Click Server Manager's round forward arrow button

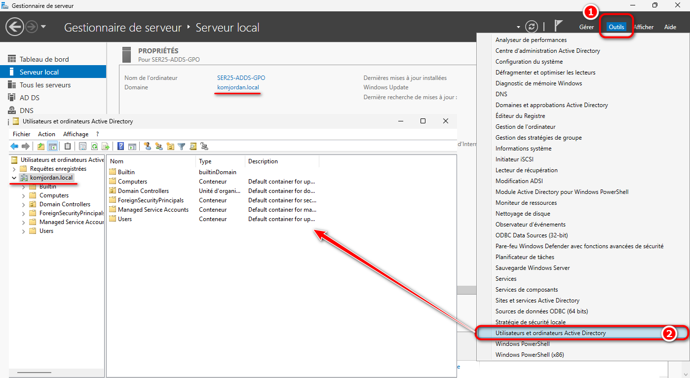click(32, 27)
